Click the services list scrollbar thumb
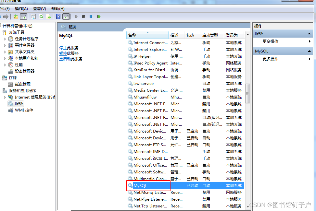Screen dimensions: 316x211 [248, 93]
